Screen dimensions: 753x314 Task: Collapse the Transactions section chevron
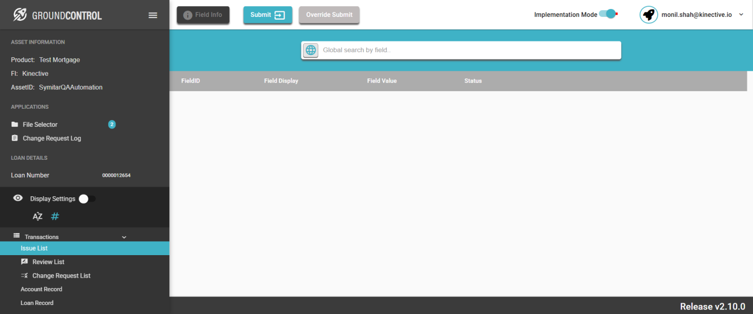pyautogui.click(x=124, y=237)
